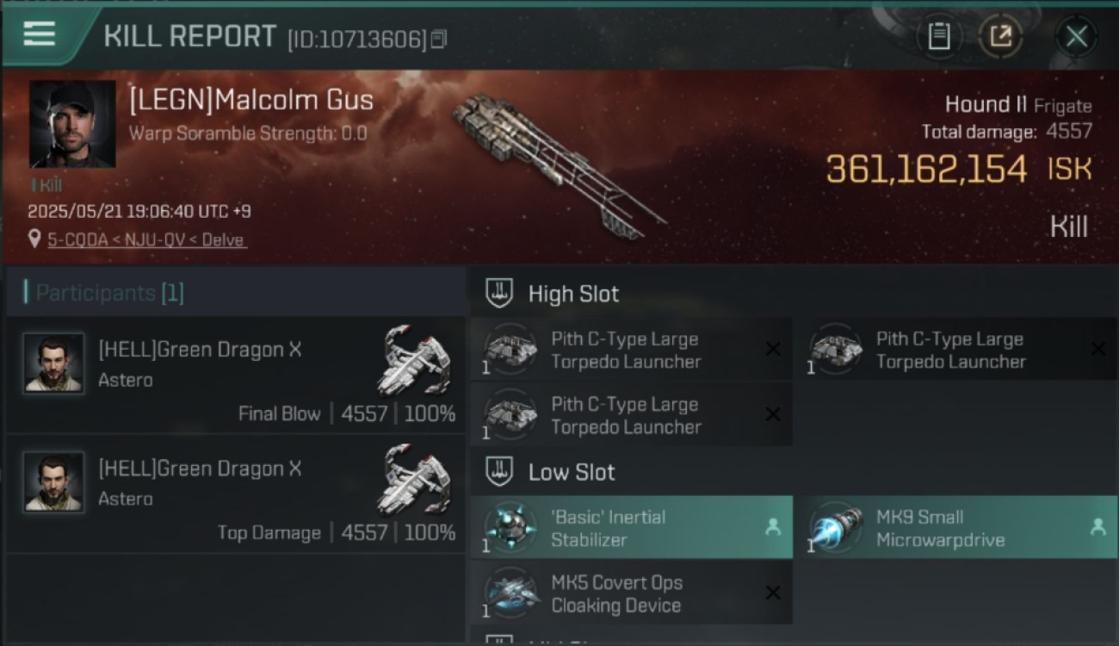This screenshot has width=1119, height=646.
Task: Select the 'Basic' Inertial Stabilizer module
Action: click(631, 527)
